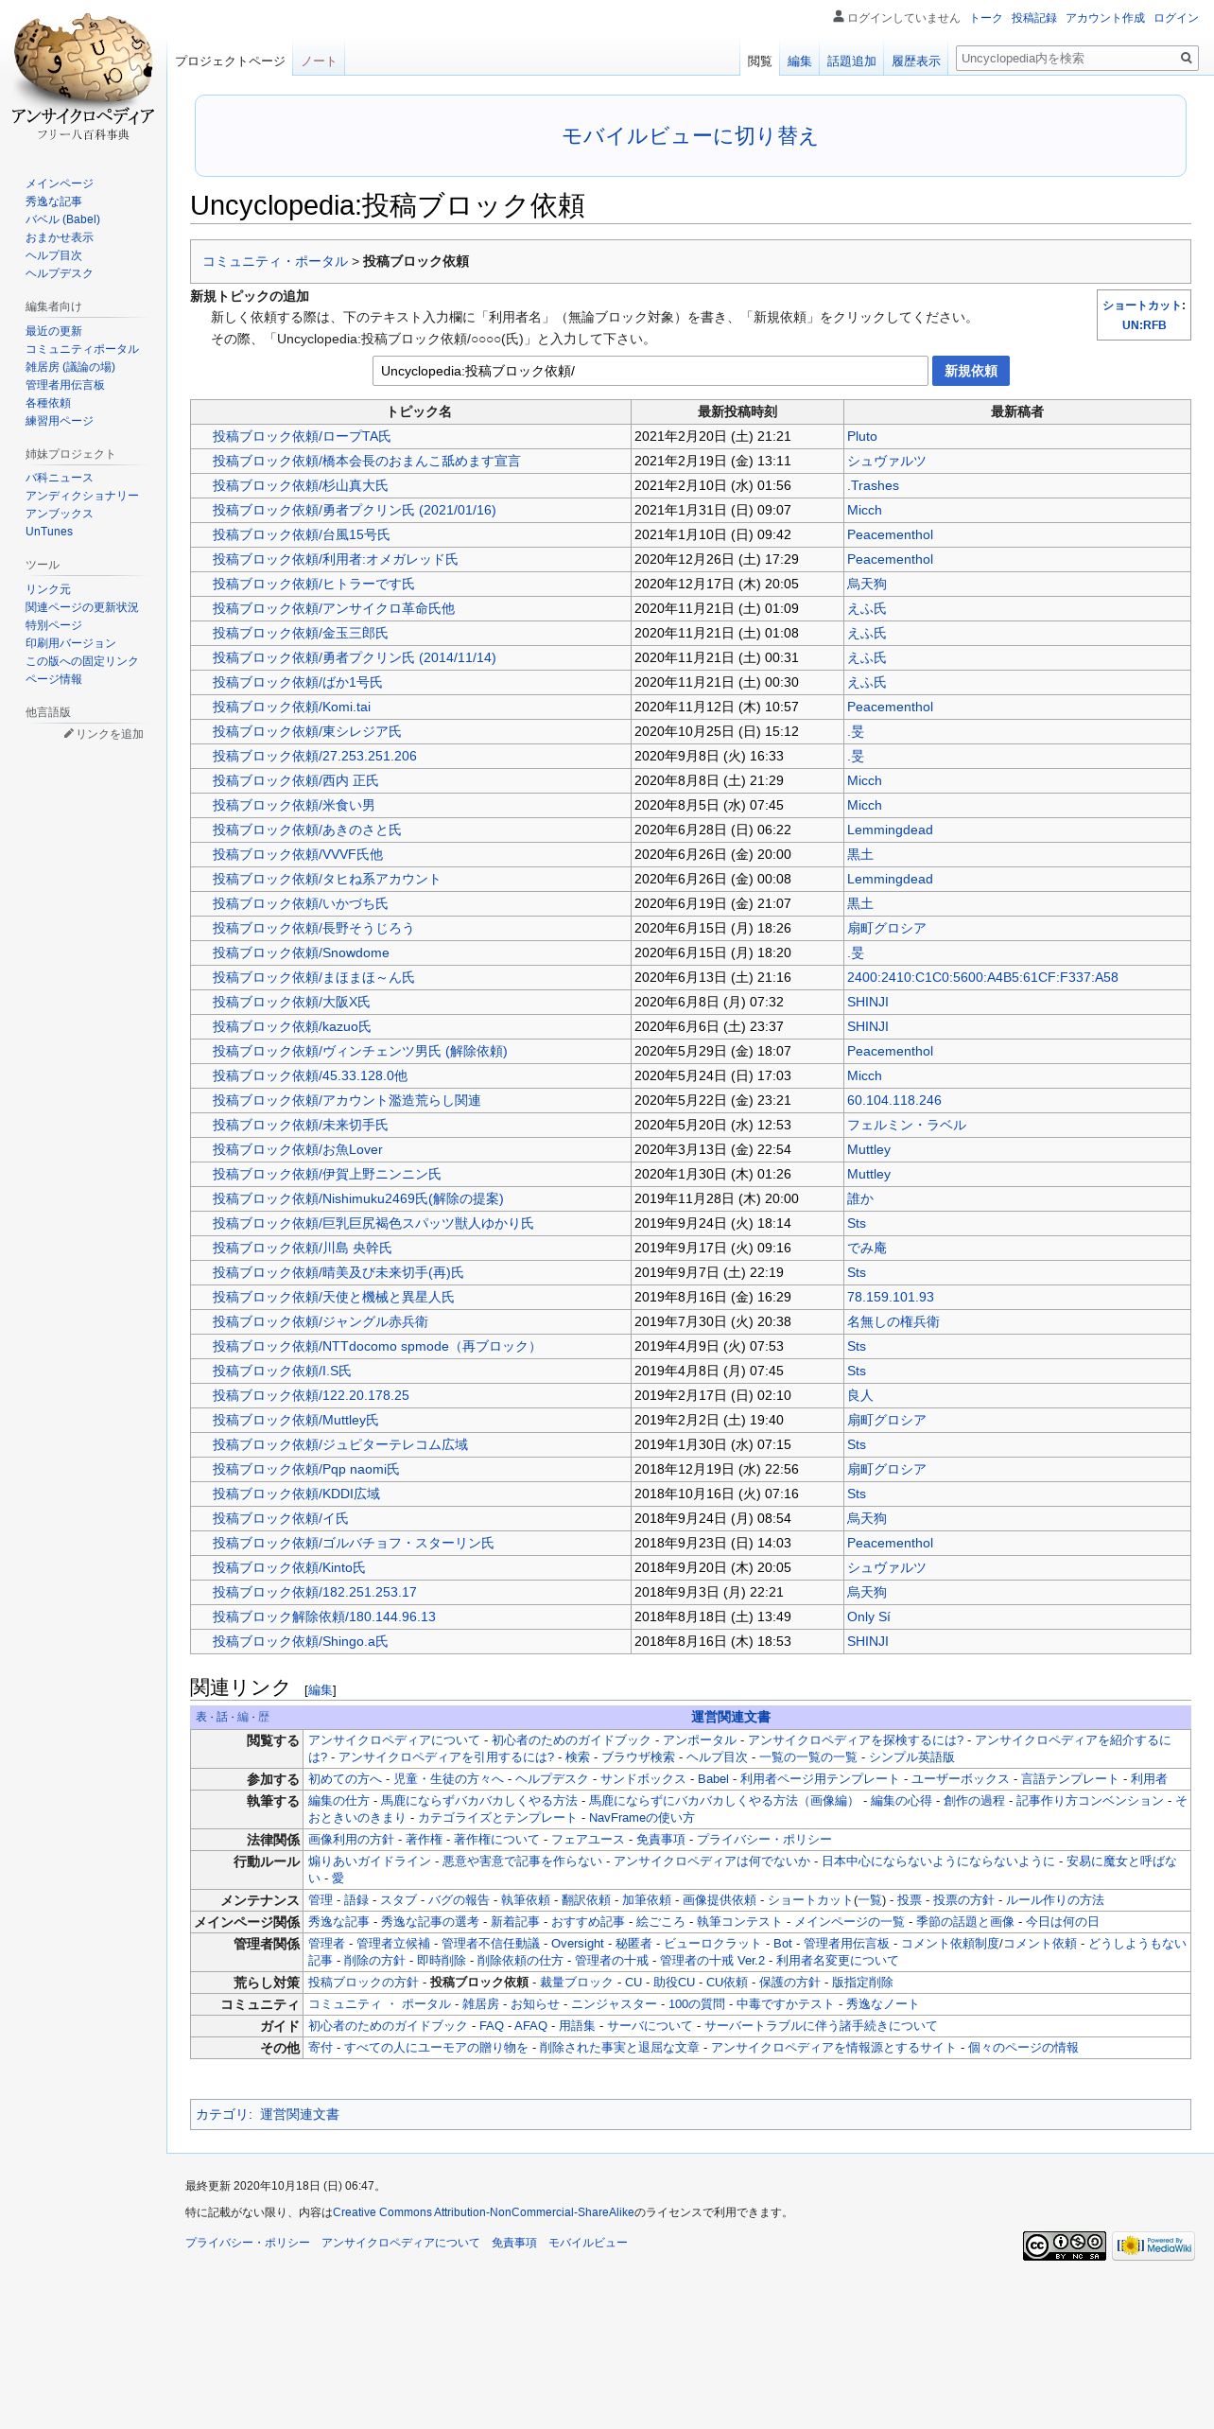Click the 投稿ブロック依頼 topic name input field
The image size is (1214, 2429).
pos(650,371)
